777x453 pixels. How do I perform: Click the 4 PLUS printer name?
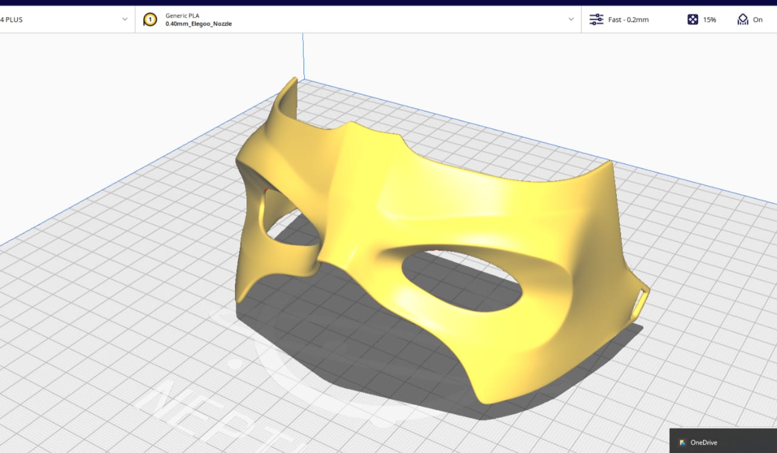(x=12, y=19)
